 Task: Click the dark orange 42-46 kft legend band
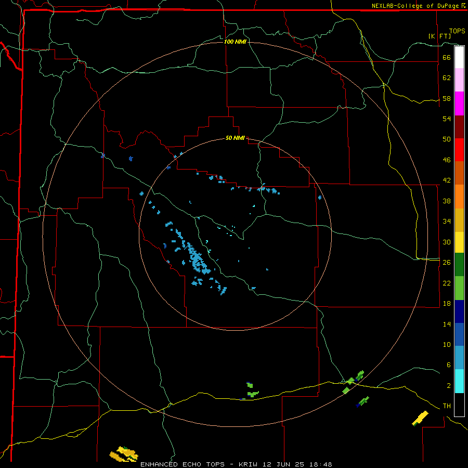(459, 173)
